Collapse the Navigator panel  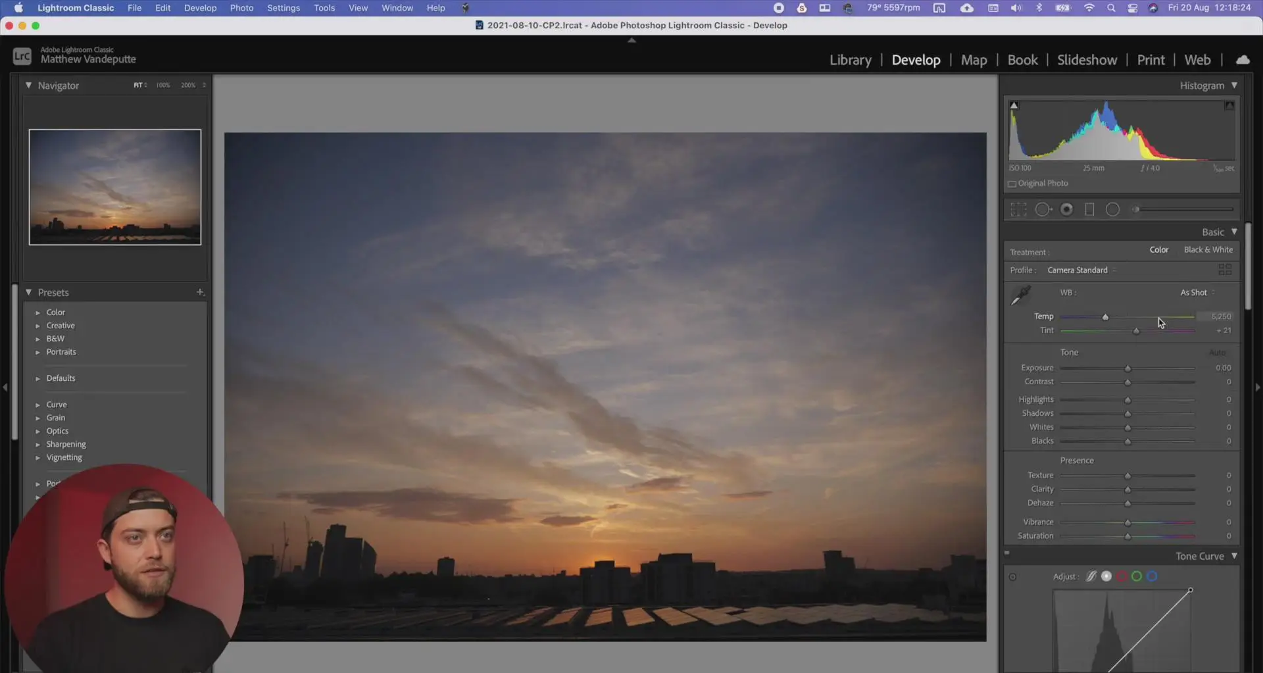tap(28, 86)
